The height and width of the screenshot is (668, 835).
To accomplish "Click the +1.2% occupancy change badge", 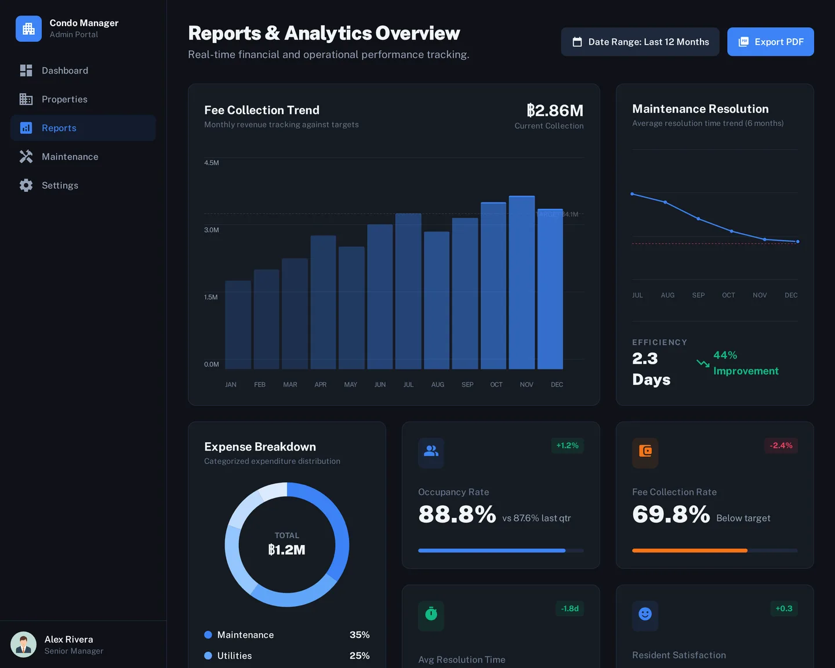I will [x=567, y=446].
